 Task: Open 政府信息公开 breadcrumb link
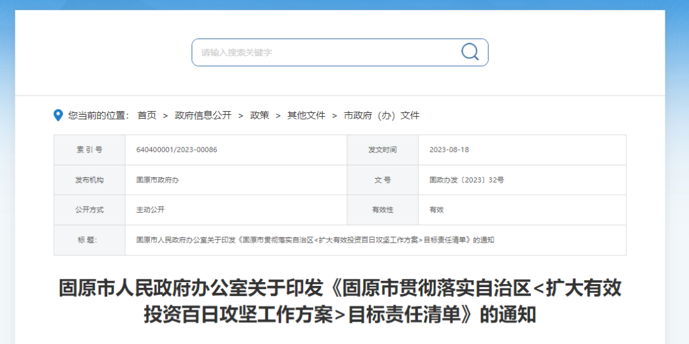click(x=203, y=116)
